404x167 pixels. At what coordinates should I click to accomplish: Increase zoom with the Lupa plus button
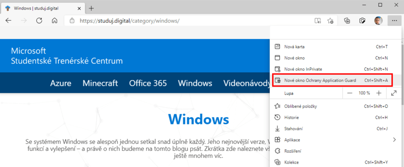coord(379,93)
